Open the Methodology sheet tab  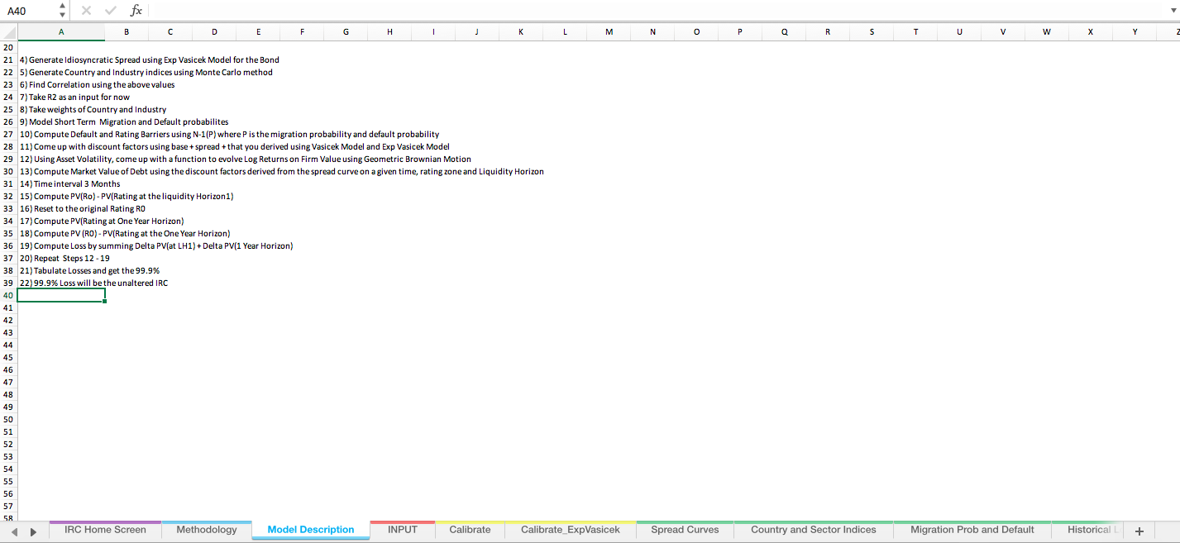[206, 530]
